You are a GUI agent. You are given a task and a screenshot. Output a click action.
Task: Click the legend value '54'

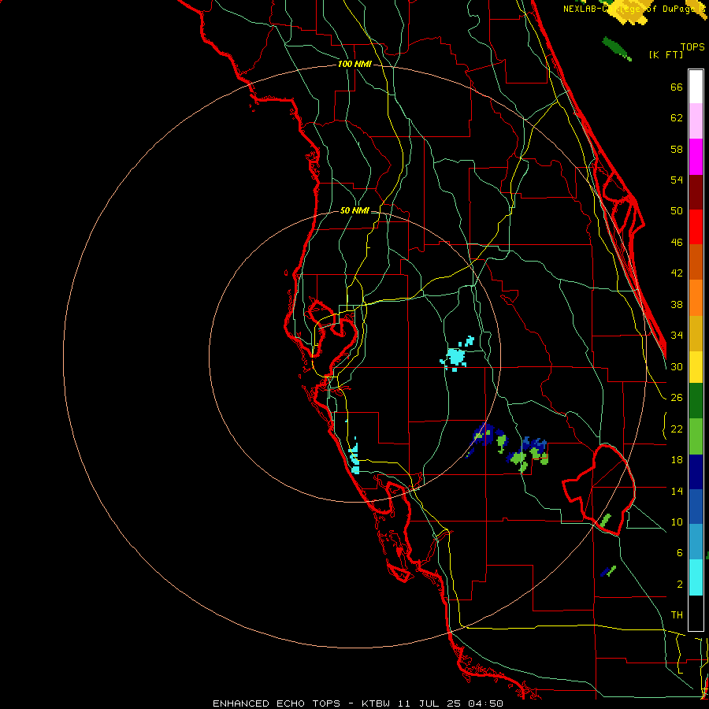pos(677,180)
